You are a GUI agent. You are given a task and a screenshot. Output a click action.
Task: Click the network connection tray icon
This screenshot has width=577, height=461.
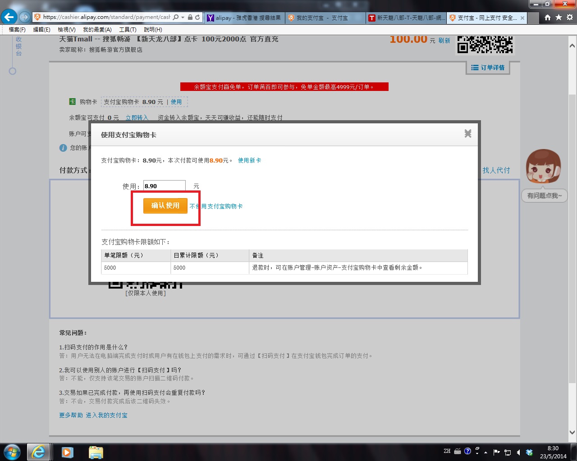tap(508, 452)
